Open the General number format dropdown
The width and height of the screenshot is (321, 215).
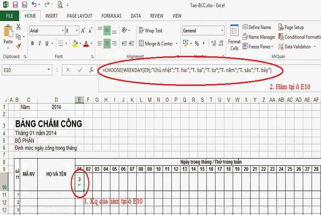point(222,31)
